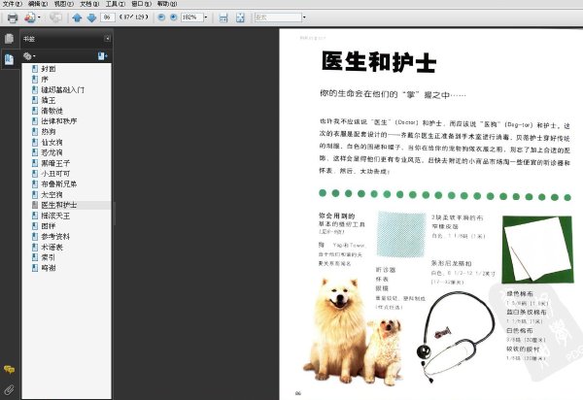Open the bookmarks options gear menu

click(x=29, y=56)
